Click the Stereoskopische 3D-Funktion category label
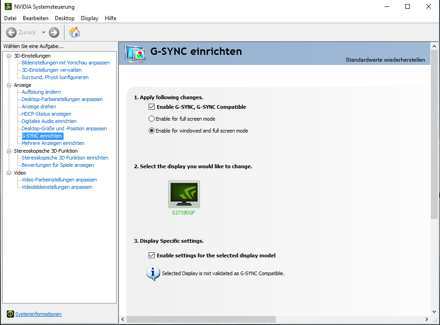Image resolution: width=440 pixels, height=325 pixels. (x=46, y=151)
